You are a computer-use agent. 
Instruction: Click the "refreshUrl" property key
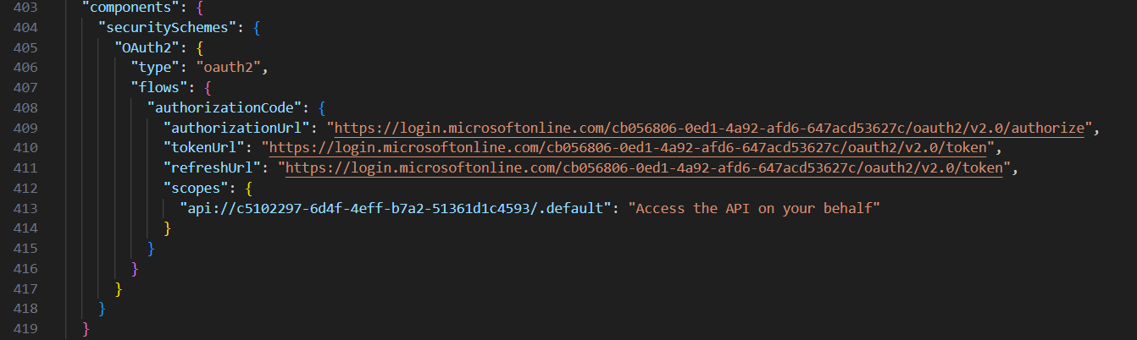213,167
